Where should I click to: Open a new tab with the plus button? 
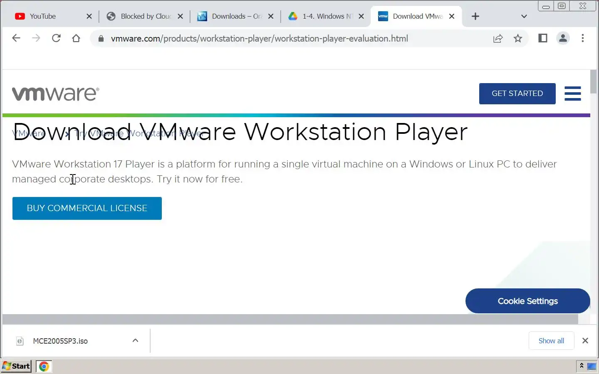click(x=475, y=16)
